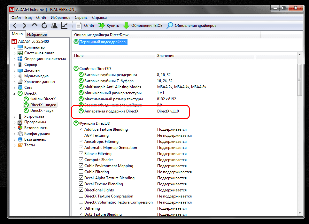The width and height of the screenshot is (309, 224).
Task: Click the Значение column header
Action: [205, 56]
